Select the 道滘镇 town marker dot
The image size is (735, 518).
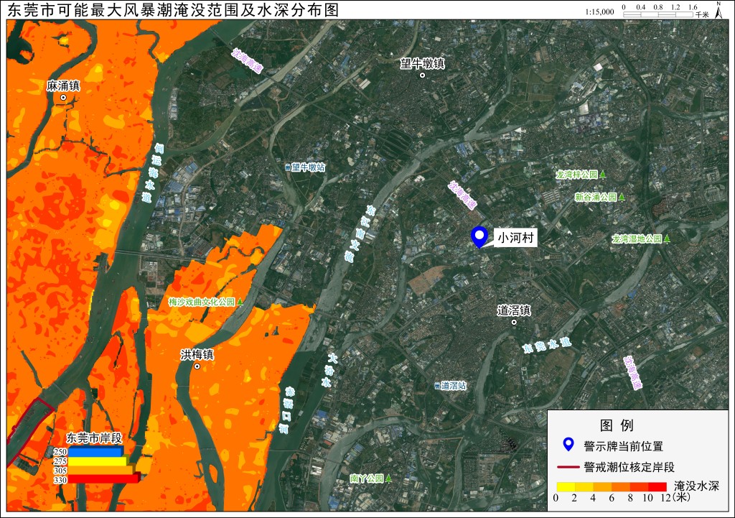pos(514,323)
